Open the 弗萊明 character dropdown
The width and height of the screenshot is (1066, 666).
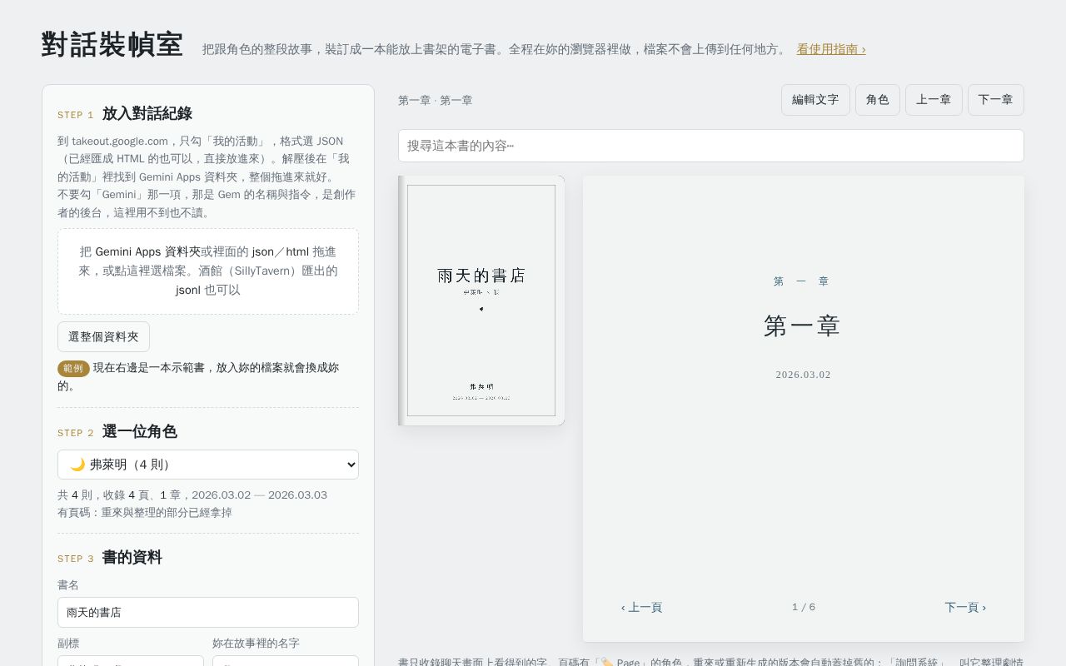(x=208, y=465)
